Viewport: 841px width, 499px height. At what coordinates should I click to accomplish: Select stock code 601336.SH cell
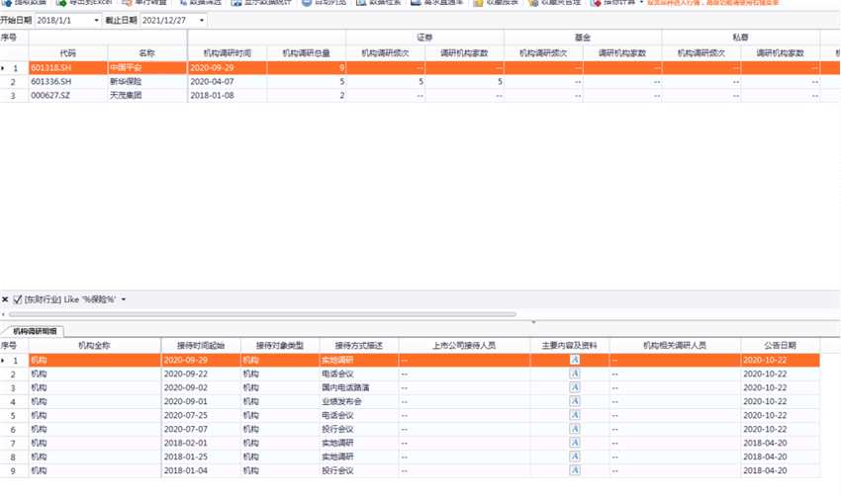pyautogui.click(x=68, y=81)
